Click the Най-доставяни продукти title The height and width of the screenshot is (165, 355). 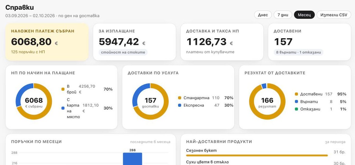(219, 142)
